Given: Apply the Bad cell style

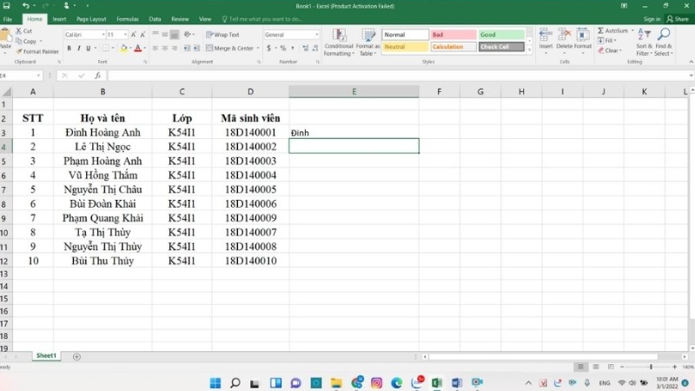Looking at the screenshot, I should 453,35.
